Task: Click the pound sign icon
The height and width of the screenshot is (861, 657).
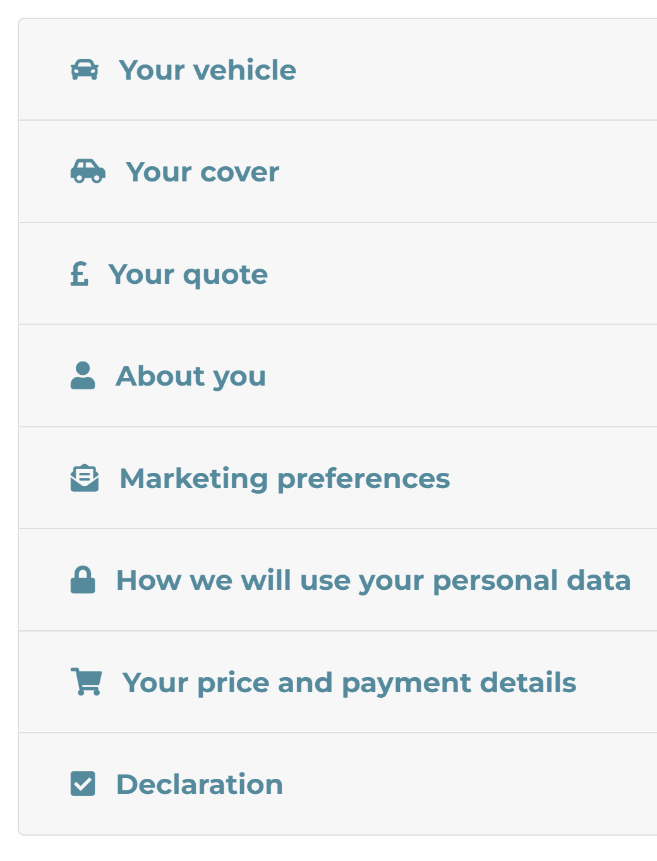Action: click(80, 274)
